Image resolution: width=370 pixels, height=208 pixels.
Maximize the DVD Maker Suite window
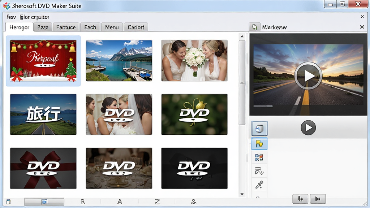[x=343, y=4]
